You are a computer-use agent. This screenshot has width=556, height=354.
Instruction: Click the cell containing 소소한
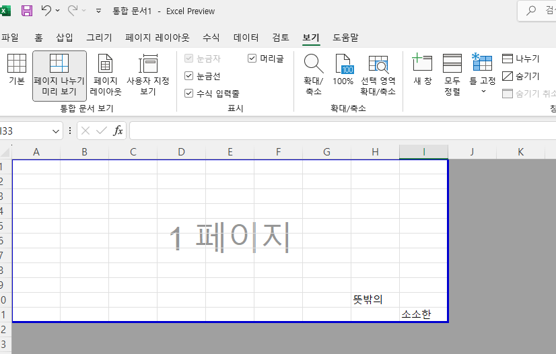tap(424, 314)
